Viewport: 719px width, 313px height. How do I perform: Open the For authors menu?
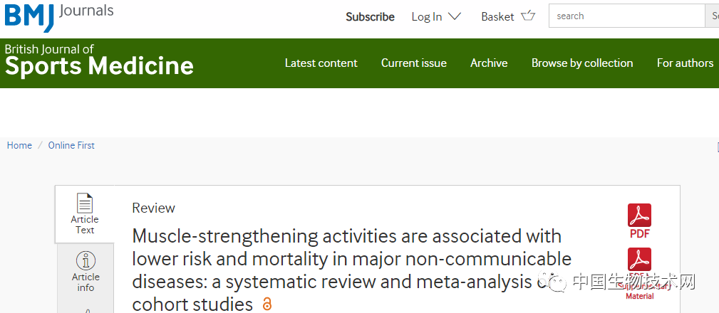point(685,63)
